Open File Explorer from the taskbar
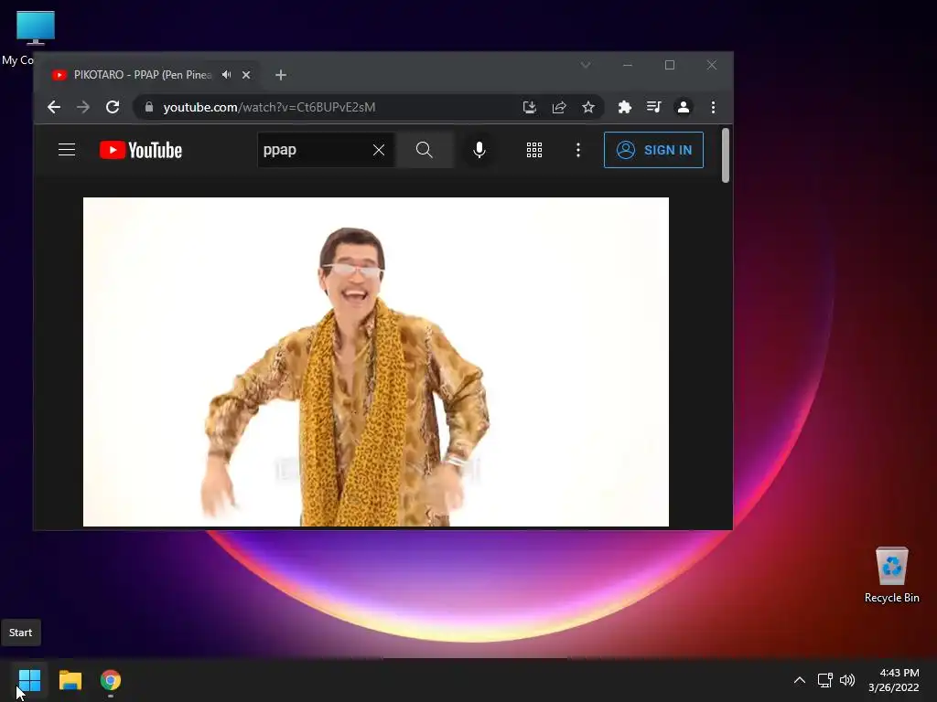The width and height of the screenshot is (937, 702). point(70,680)
